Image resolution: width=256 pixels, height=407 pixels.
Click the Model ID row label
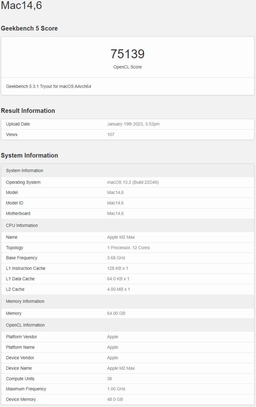pyautogui.click(x=15, y=203)
